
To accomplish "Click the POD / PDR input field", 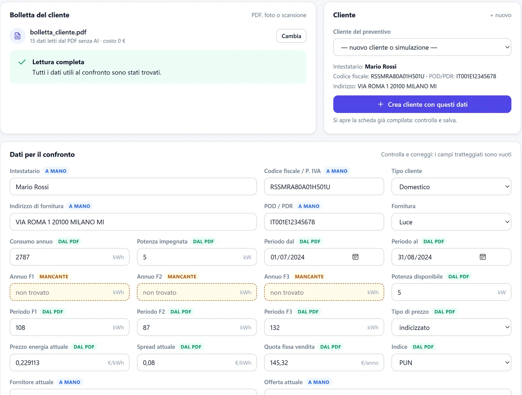I will [x=324, y=222].
